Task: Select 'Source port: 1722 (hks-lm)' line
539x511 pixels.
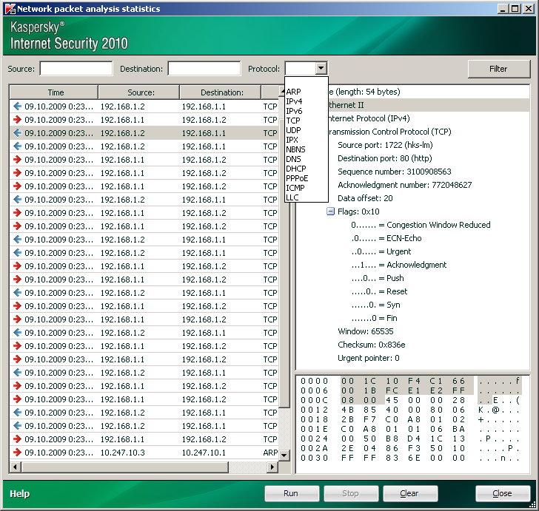Action: point(385,145)
